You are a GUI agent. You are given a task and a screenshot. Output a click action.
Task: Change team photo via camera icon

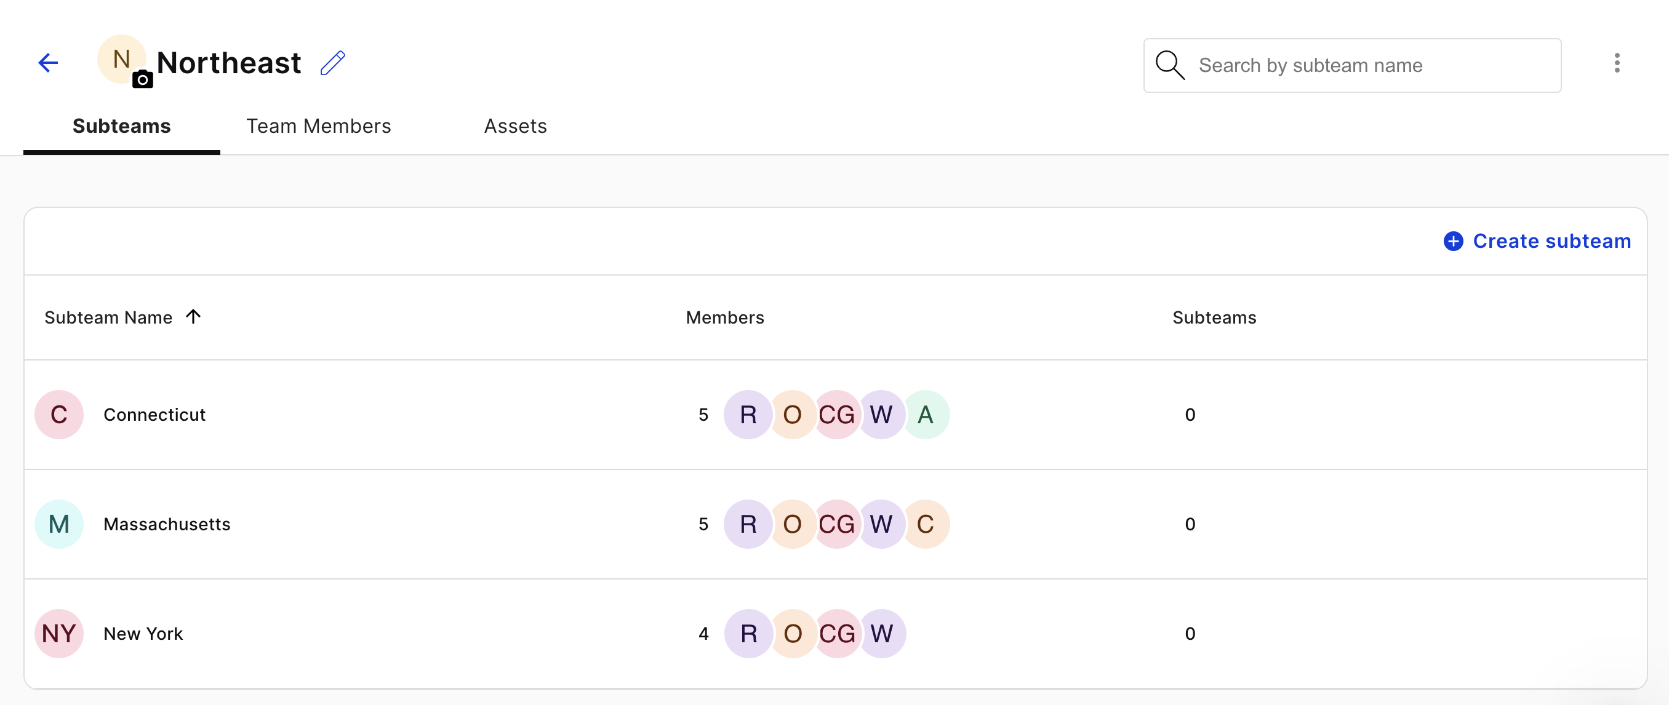[143, 79]
